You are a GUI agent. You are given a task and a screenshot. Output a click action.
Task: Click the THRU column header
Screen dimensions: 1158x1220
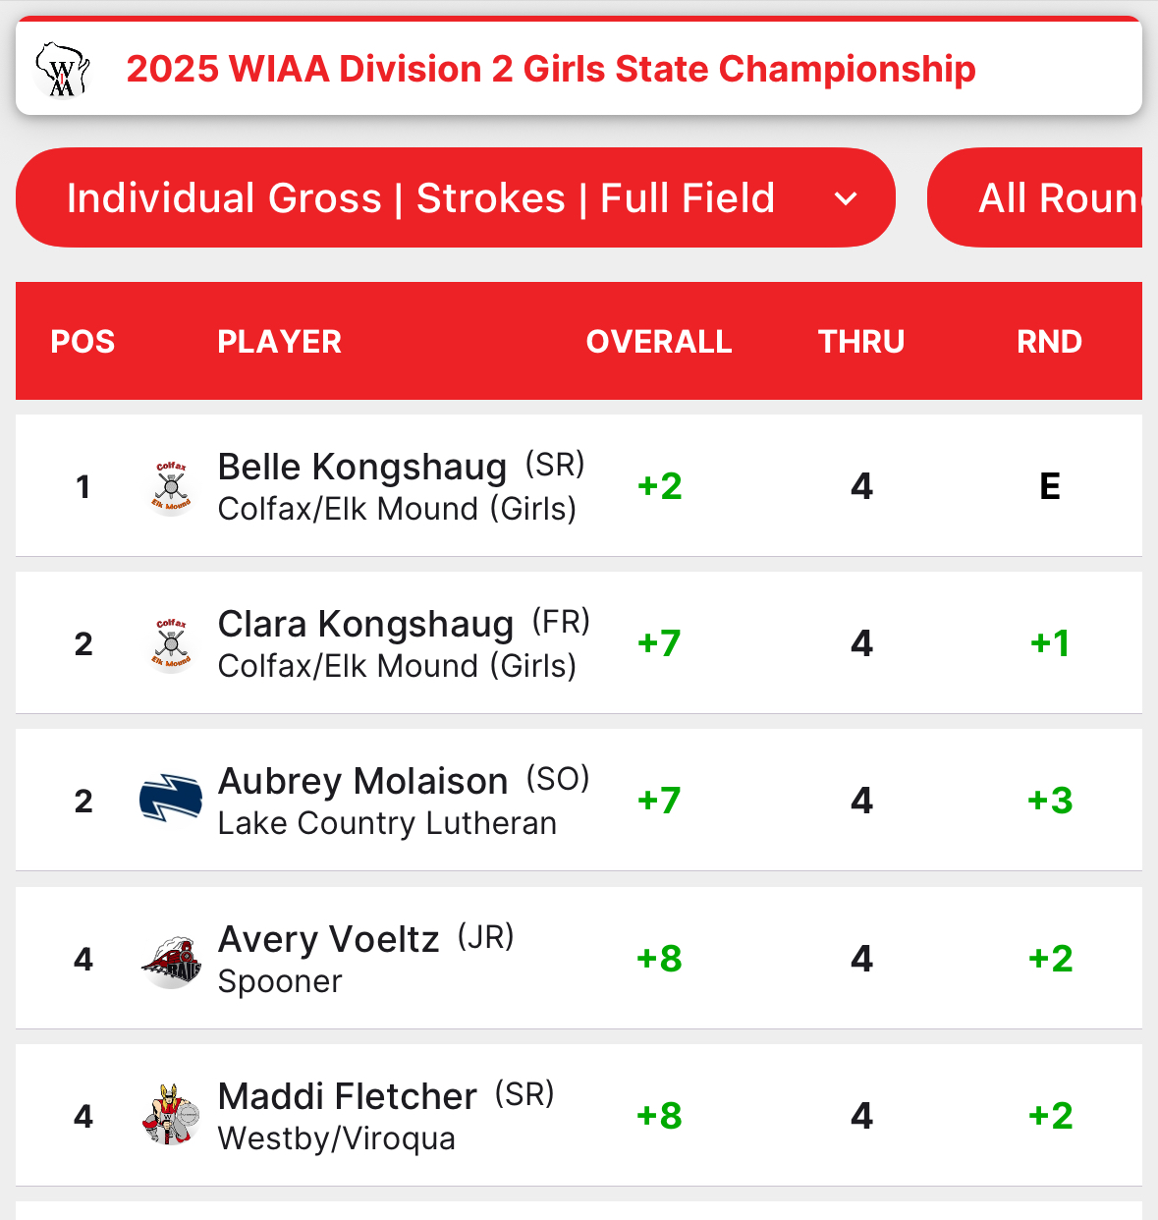point(861,342)
